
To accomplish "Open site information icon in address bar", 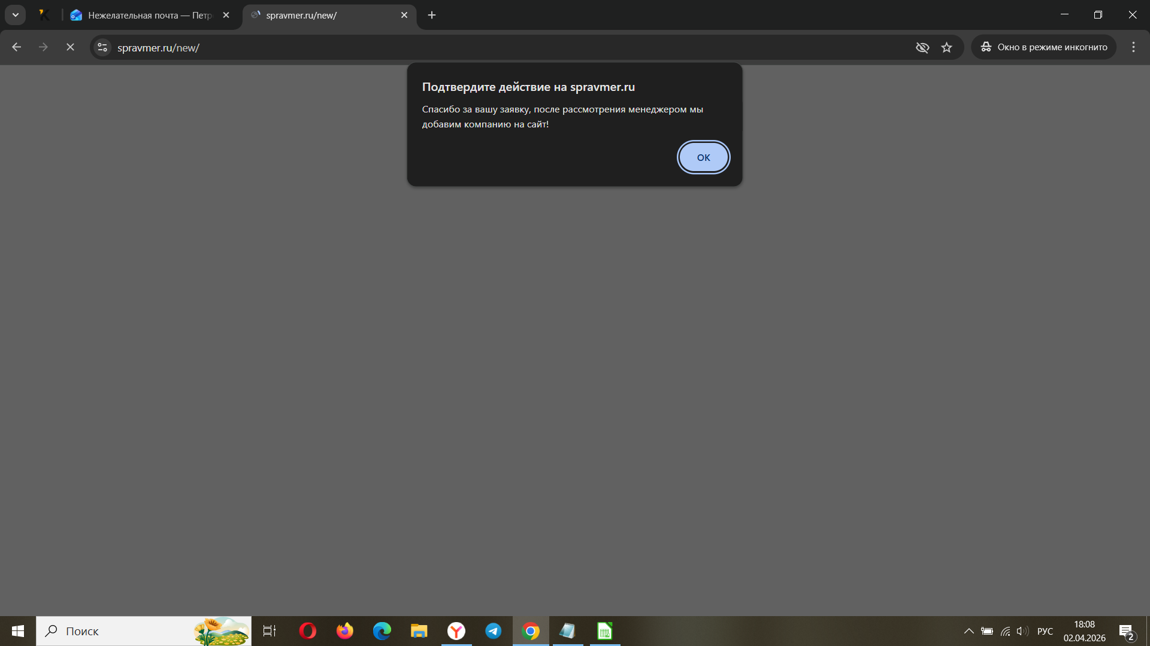I will pos(102,47).
